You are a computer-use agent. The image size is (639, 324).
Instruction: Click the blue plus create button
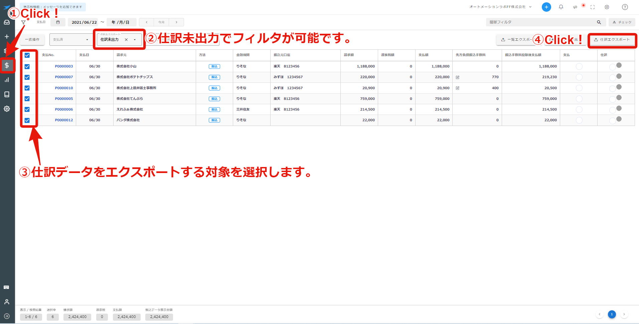pos(546,7)
